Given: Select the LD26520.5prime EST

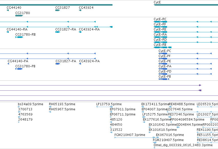Looking at the screenshot, I should click(x=207, y=107).
